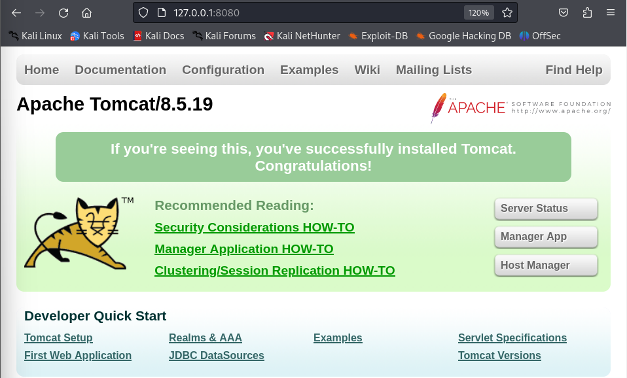
Task: Click the Apache Software Foundation logo
Action: tap(520, 108)
